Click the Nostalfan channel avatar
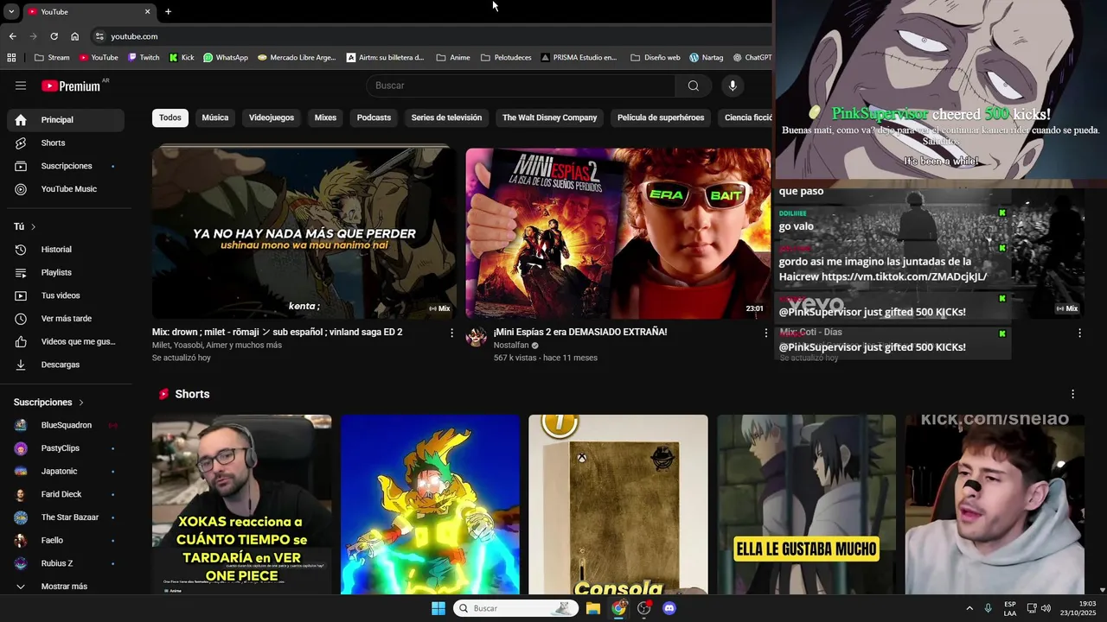1107x622 pixels. (x=477, y=337)
